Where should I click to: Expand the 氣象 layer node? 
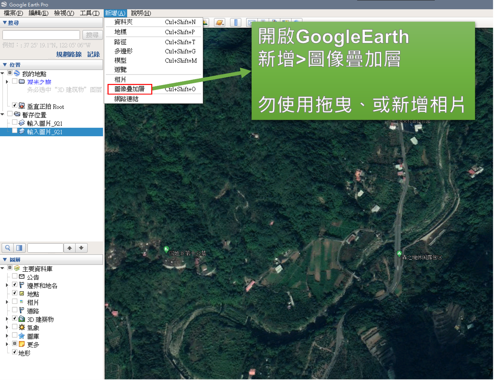pos(7,327)
